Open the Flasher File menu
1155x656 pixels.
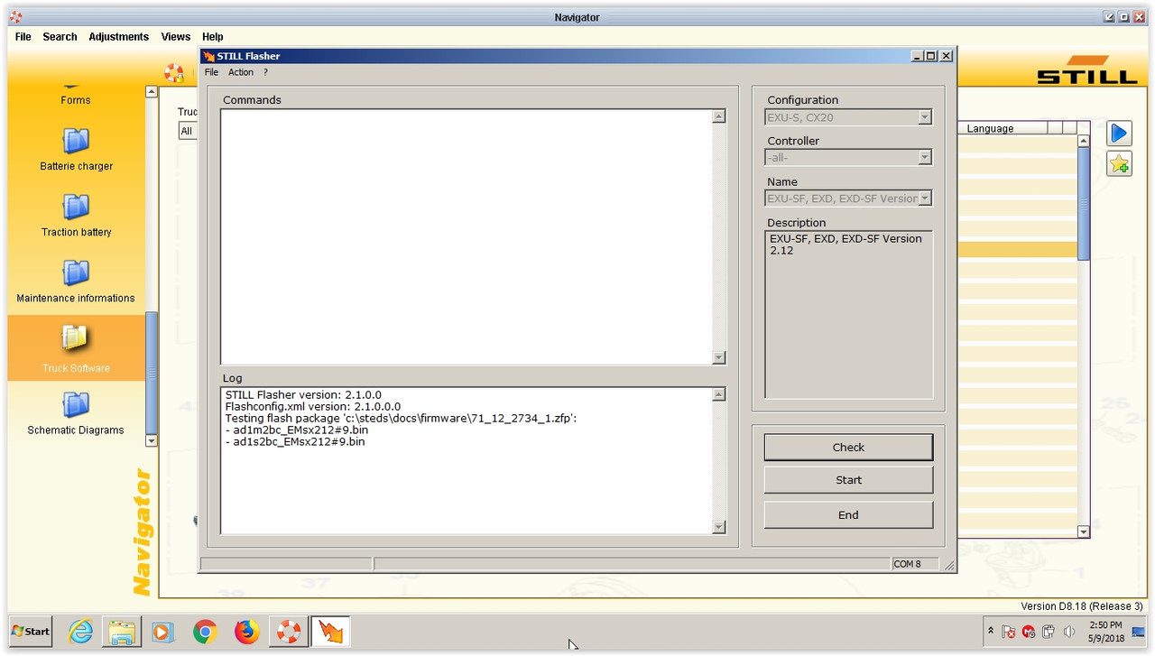click(211, 72)
